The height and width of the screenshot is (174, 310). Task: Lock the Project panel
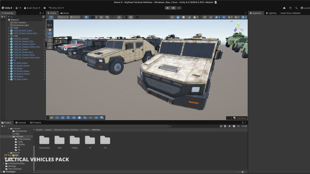(x=242, y=123)
